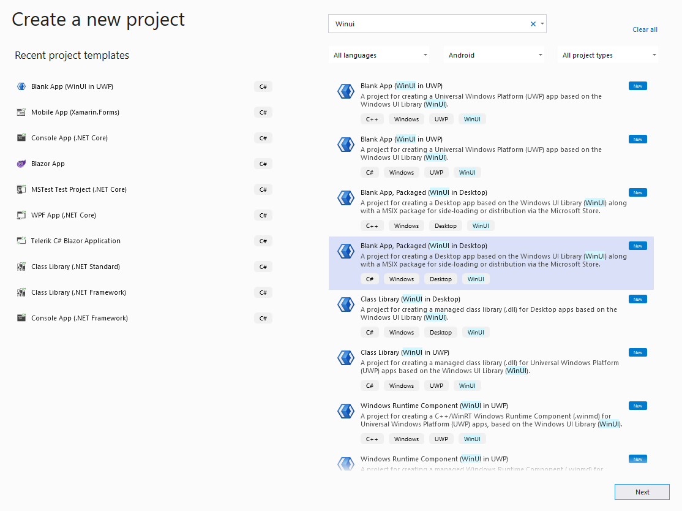Click the Telerik C# Blazor Application icon
This screenshot has width=682, height=511.
point(21,241)
